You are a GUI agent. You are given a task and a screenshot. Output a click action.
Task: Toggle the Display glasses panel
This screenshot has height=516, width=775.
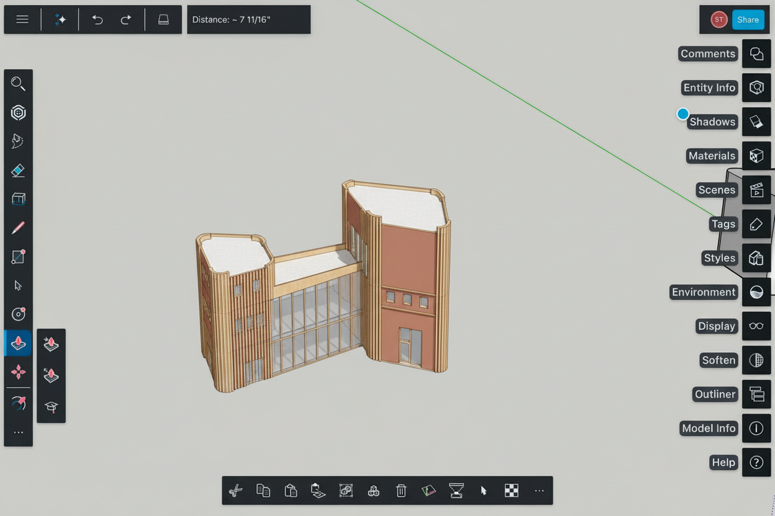tap(756, 326)
